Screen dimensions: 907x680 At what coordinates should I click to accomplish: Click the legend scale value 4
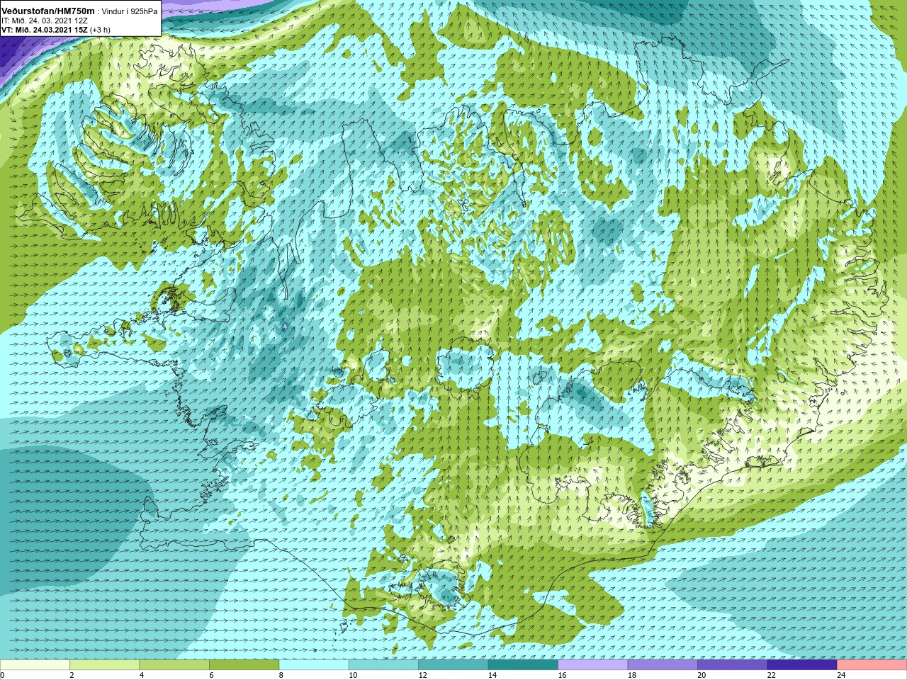pos(142,675)
